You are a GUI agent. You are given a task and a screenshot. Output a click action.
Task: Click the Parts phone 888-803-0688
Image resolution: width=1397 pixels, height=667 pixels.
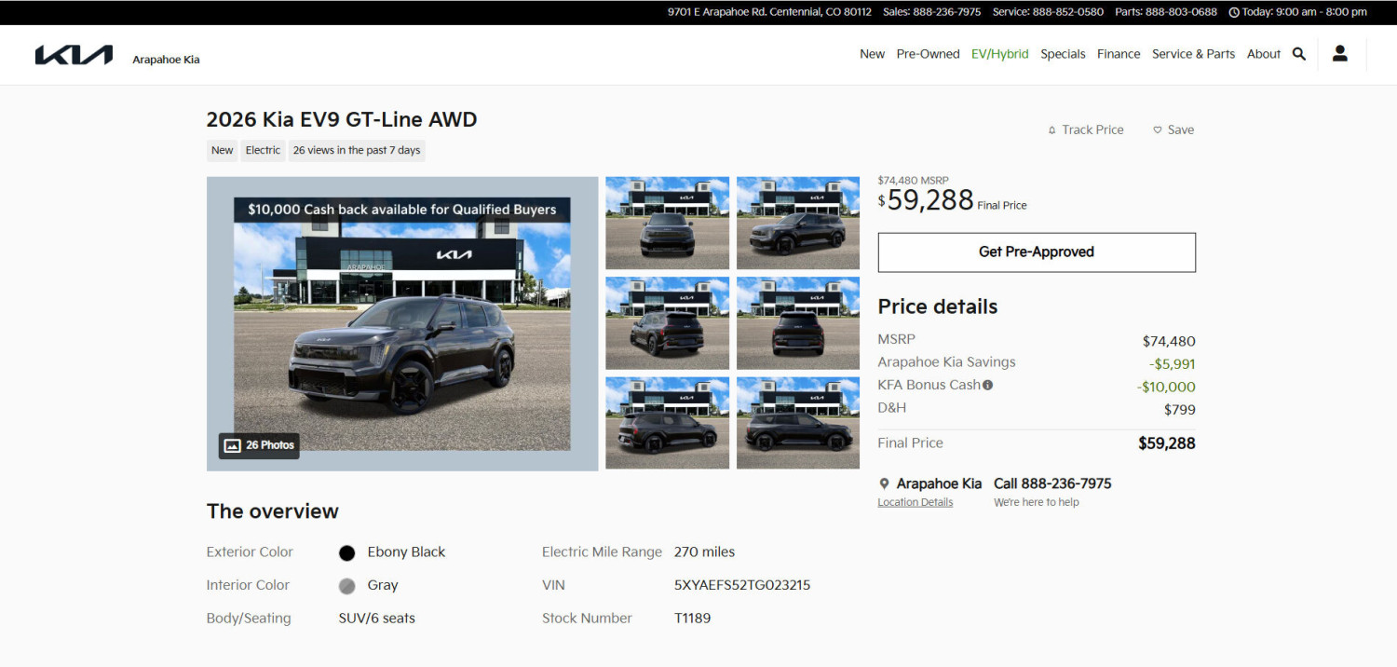[x=1181, y=12]
